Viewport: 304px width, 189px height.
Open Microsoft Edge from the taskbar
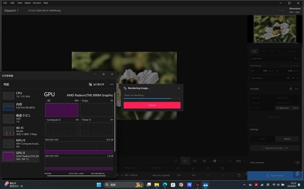(165, 185)
